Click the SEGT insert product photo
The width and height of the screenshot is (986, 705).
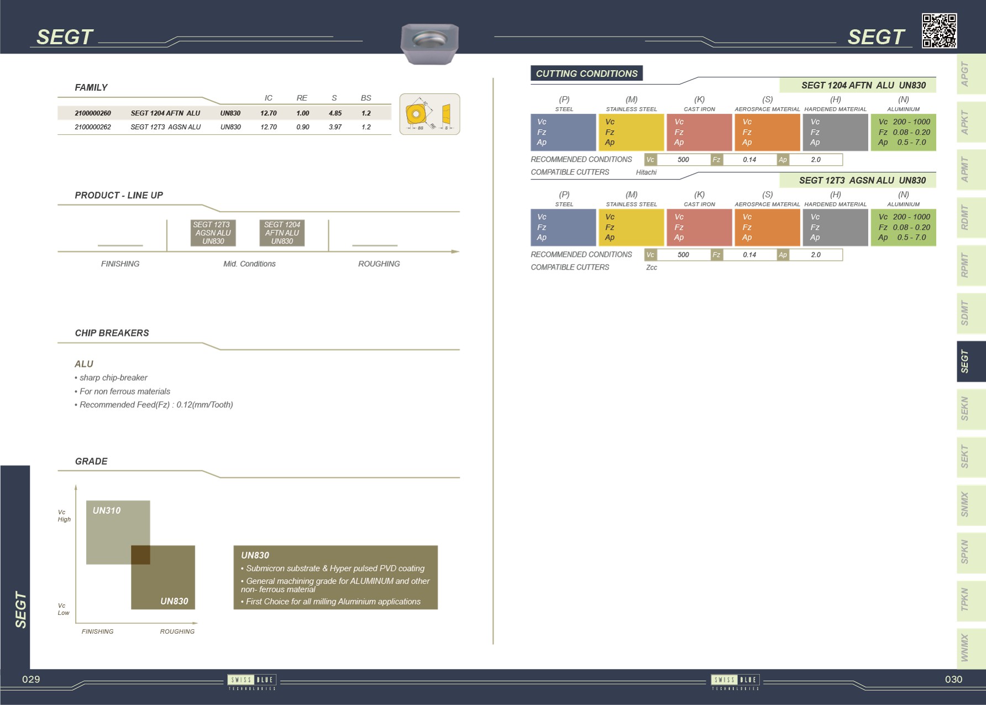click(429, 44)
